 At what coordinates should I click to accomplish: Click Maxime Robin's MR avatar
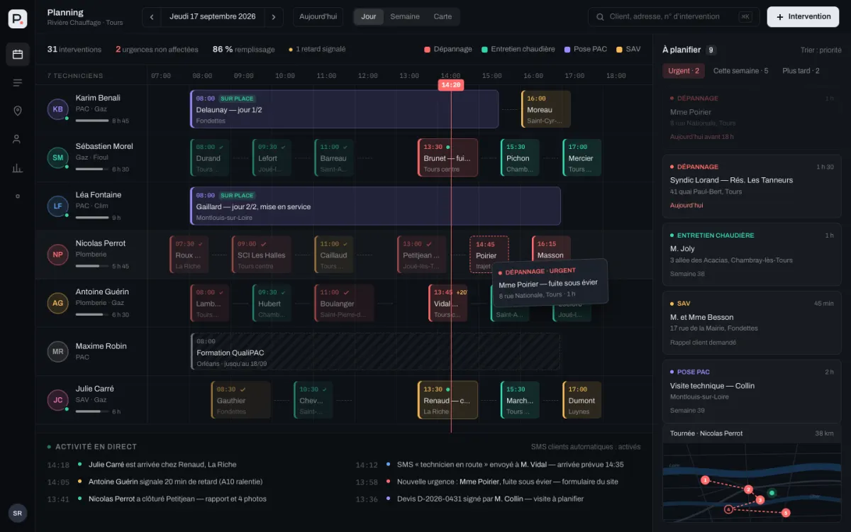point(57,351)
